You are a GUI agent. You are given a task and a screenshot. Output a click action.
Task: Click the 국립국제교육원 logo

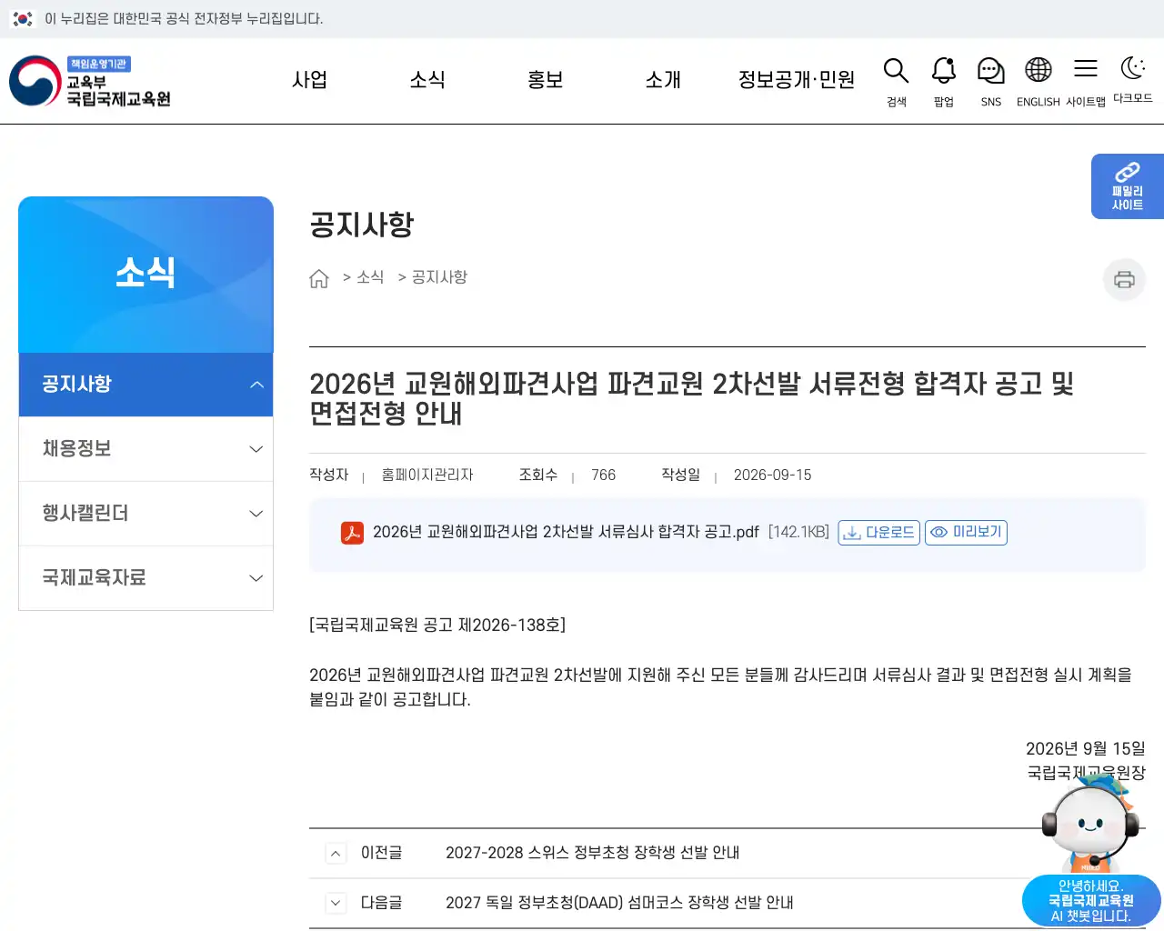coord(90,81)
